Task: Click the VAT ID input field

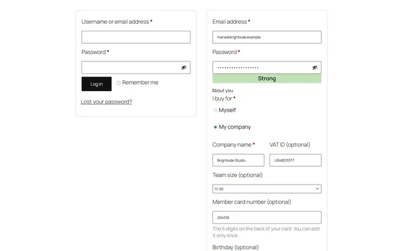Action: click(x=295, y=161)
